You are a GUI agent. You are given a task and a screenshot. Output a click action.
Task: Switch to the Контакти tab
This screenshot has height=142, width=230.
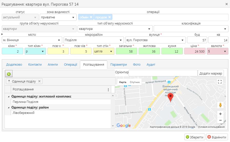(x=35, y=65)
